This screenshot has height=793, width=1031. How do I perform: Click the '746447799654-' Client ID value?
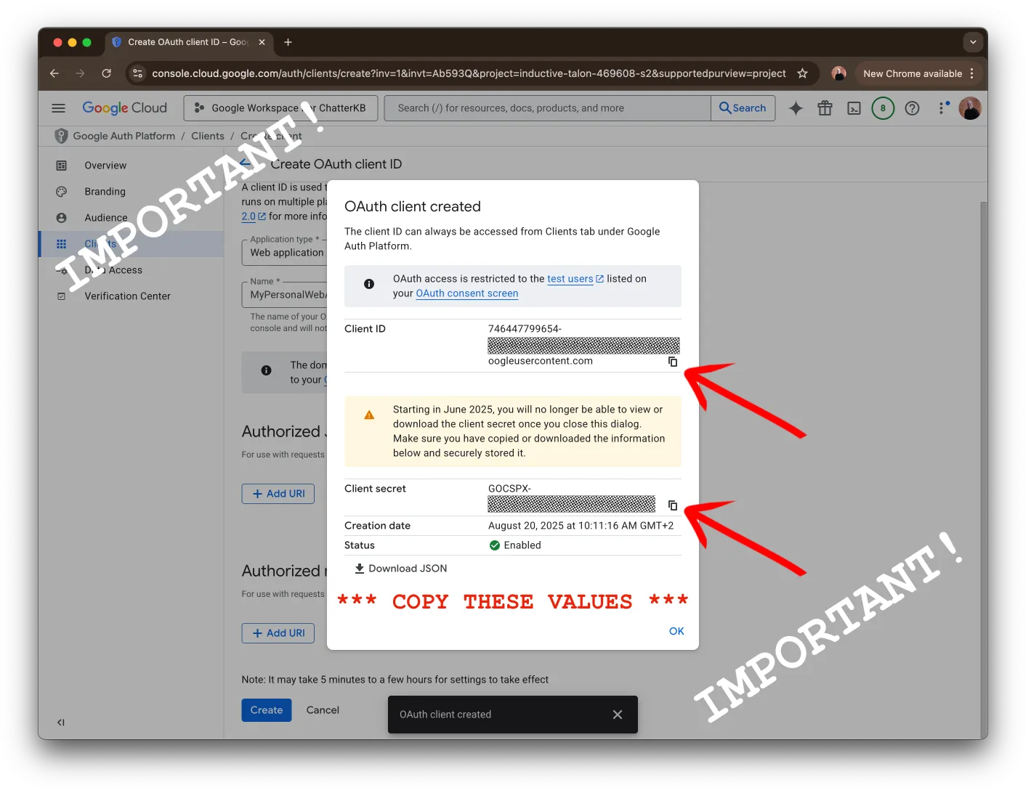tap(525, 329)
